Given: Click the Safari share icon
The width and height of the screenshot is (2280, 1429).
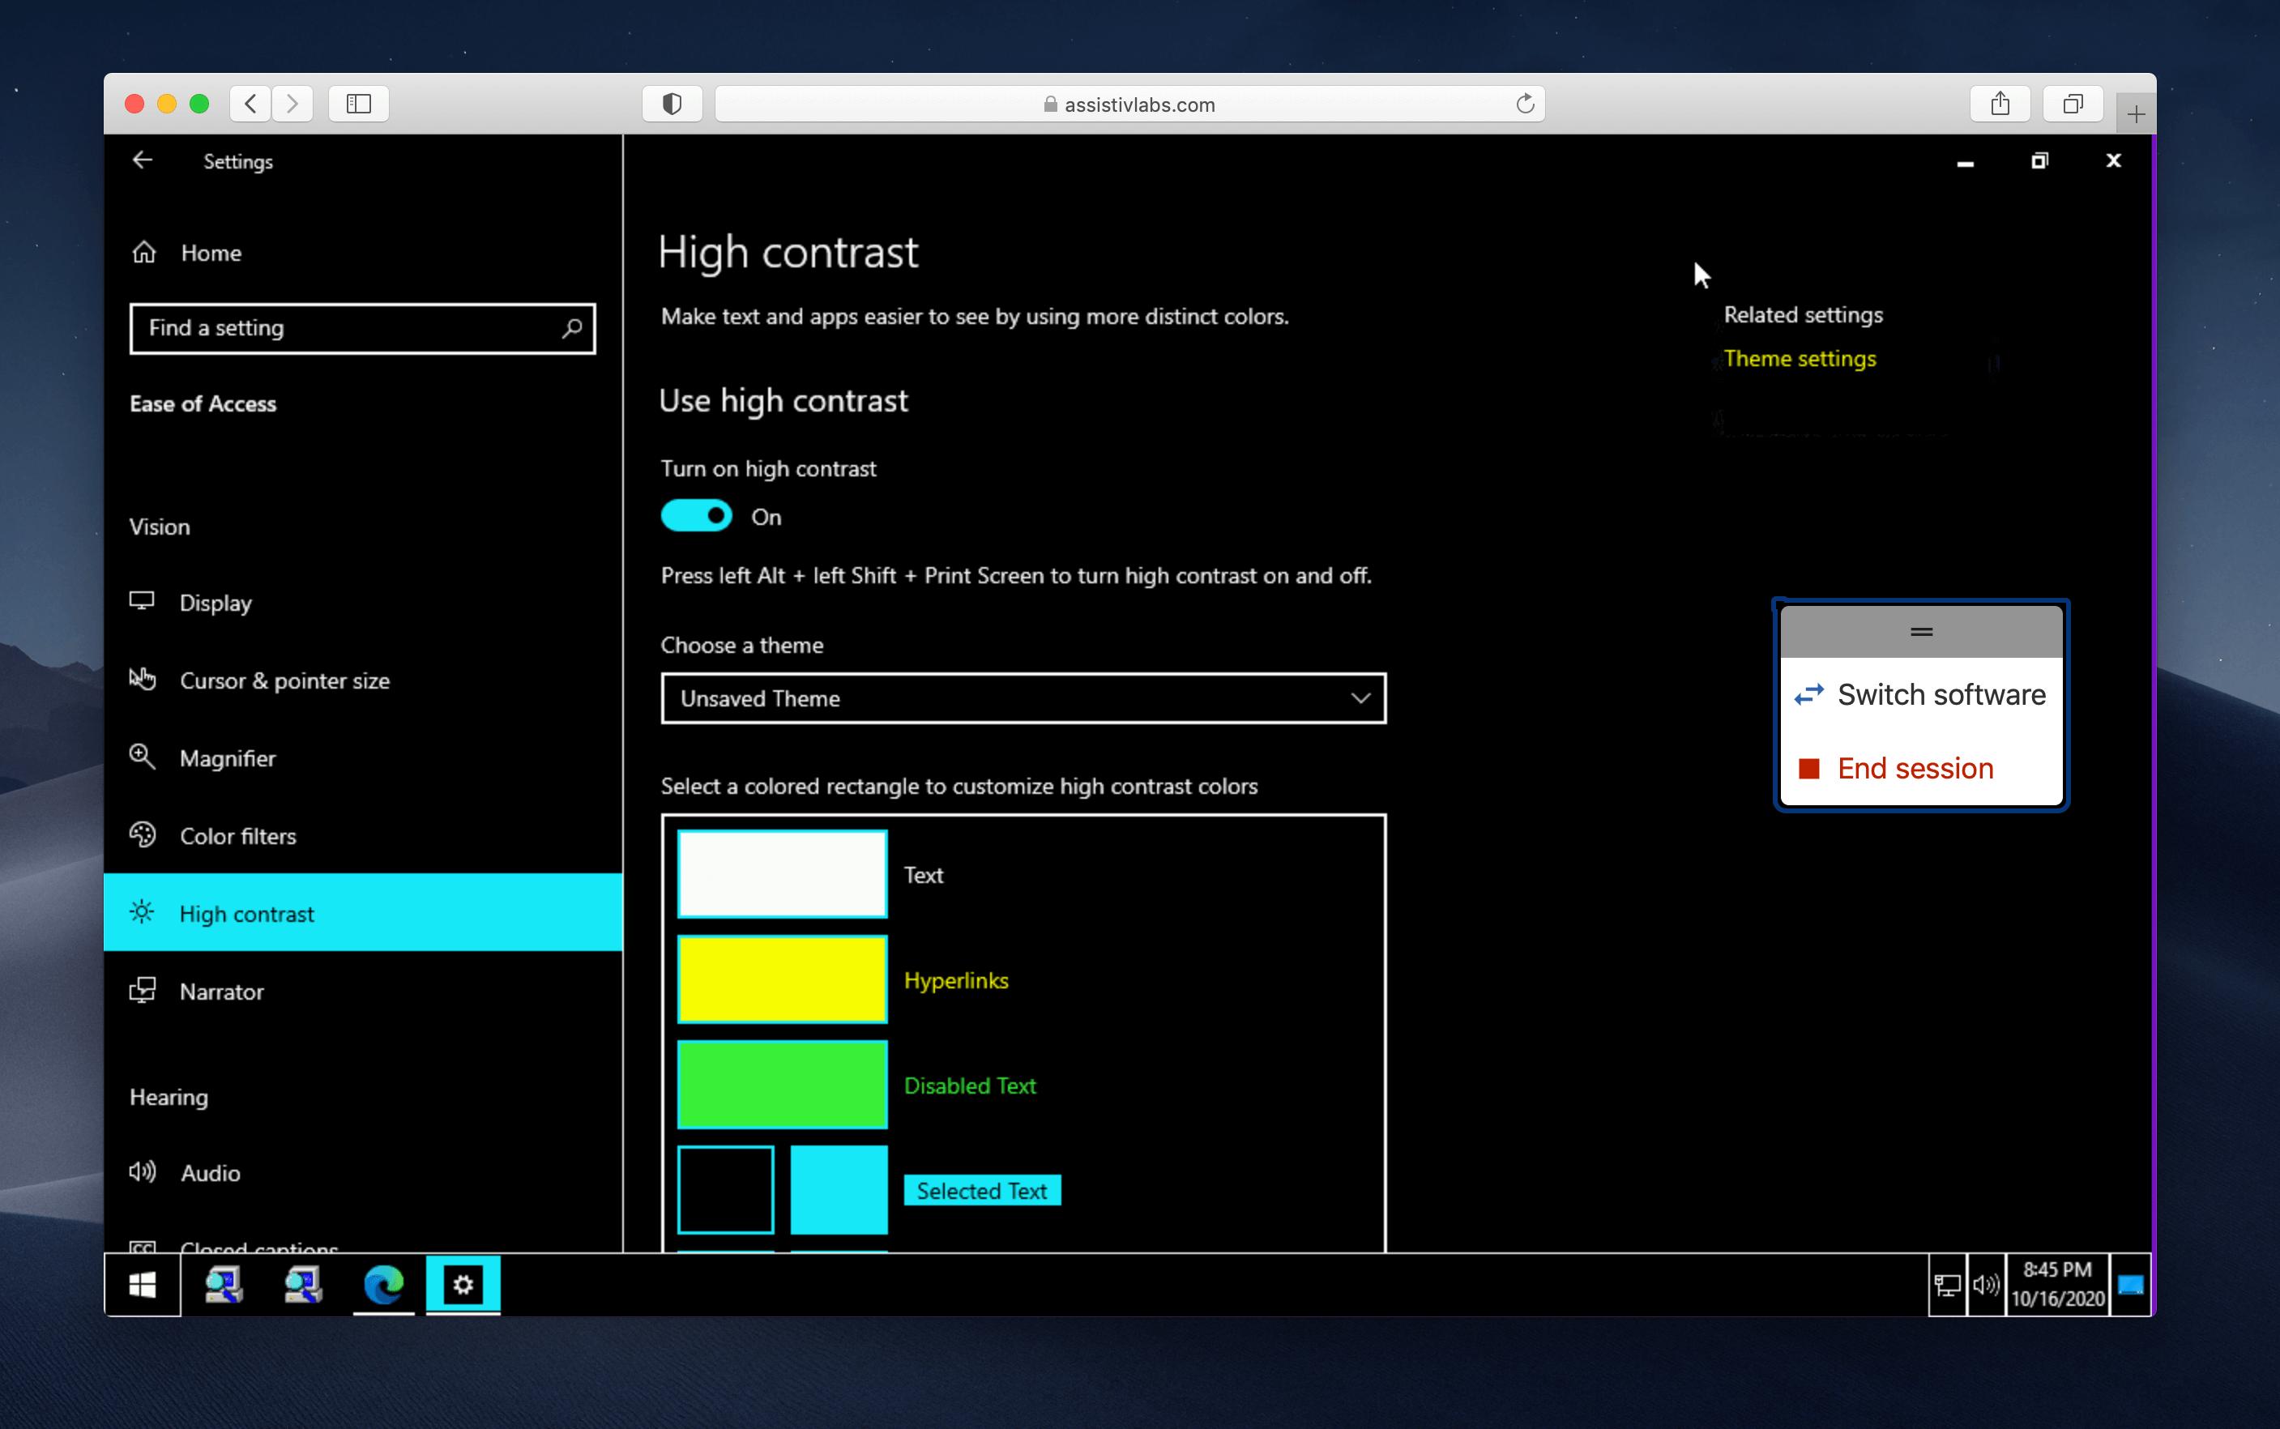Looking at the screenshot, I should click(2000, 104).
